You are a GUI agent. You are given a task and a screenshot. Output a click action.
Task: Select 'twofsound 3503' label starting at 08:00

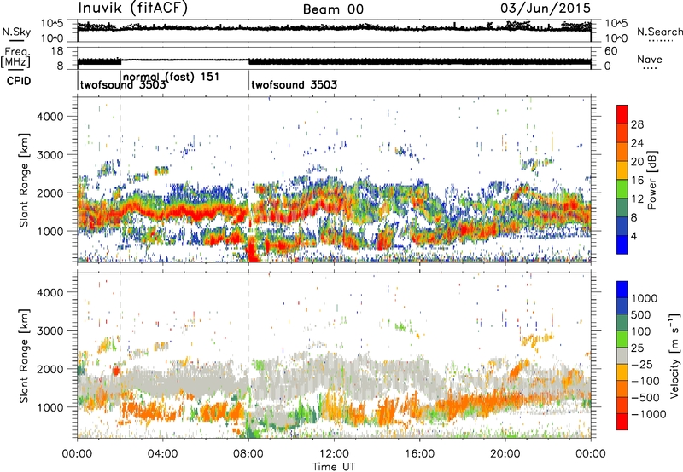[x=294, y=84]
